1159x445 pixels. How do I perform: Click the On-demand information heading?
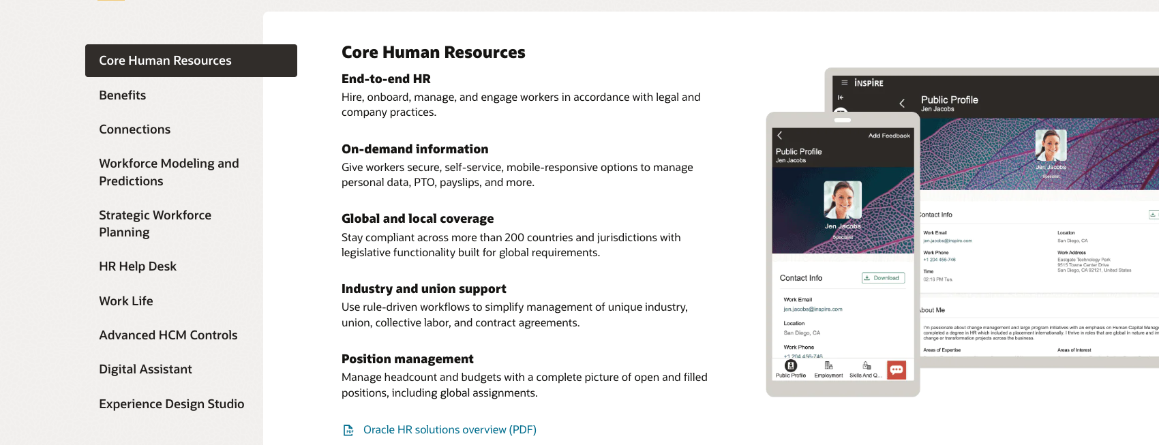(x=415, y=149)
